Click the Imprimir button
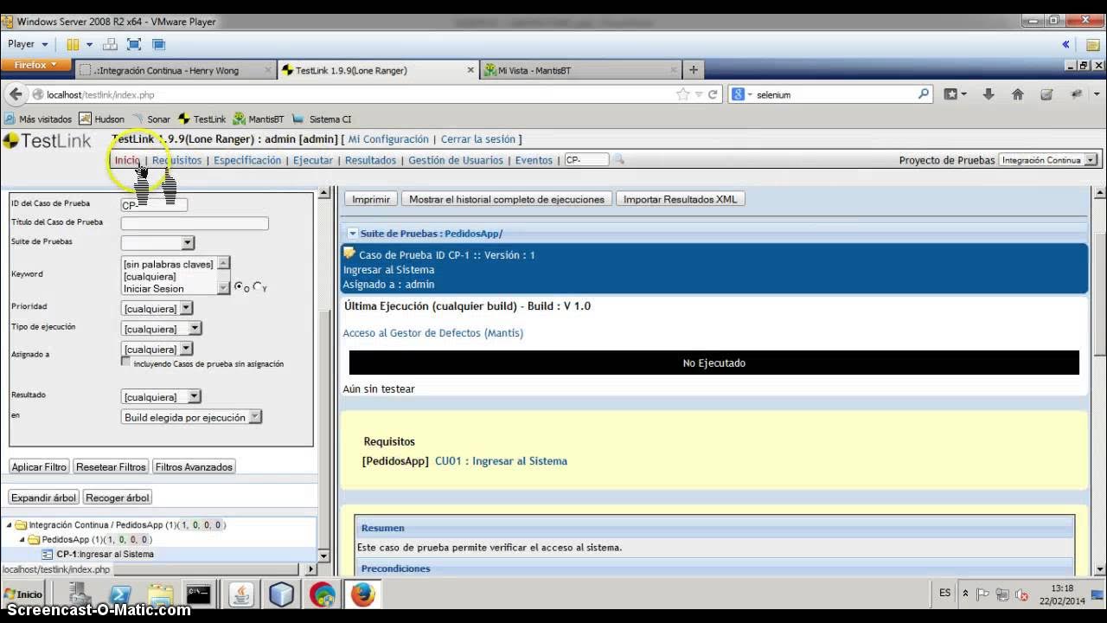This screenshot has height=623, width=1107. (x=371, y=199)
